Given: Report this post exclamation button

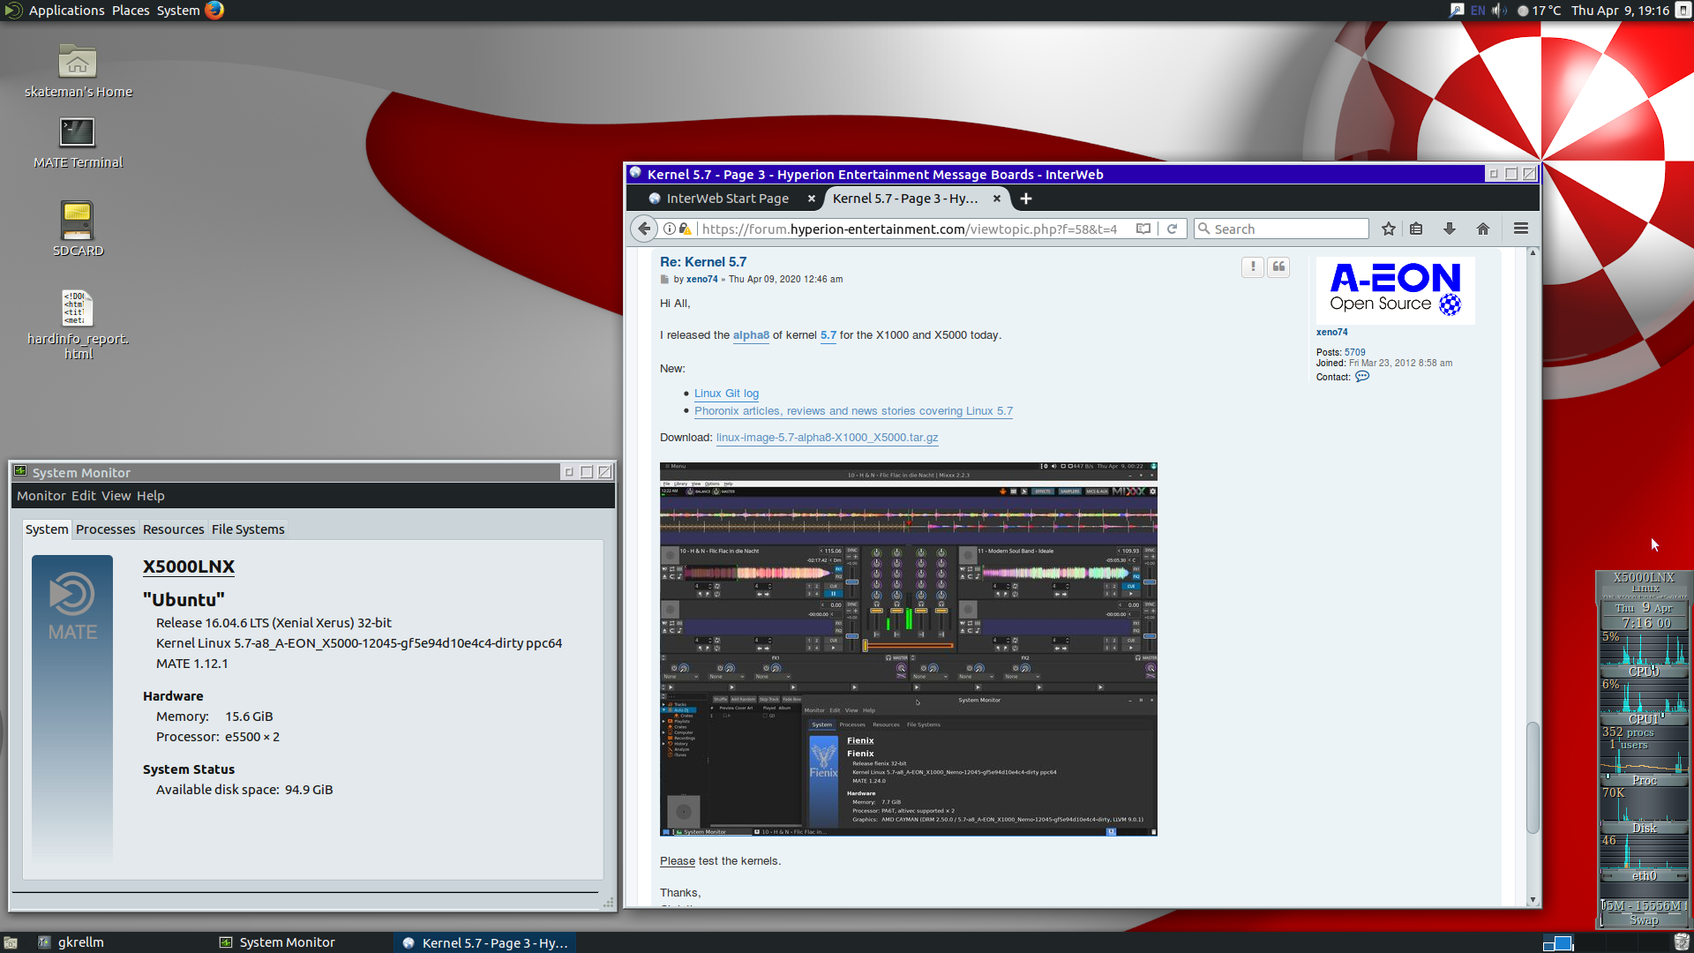Looking at the screenshot, I should 1253,266.
